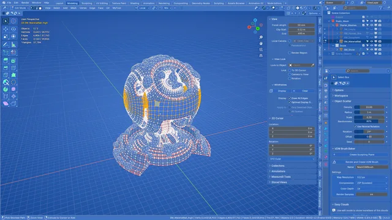The width and height of the screenshot is (392, 220).
Task: Click the Randomness slider
Action: pos(369,122)
